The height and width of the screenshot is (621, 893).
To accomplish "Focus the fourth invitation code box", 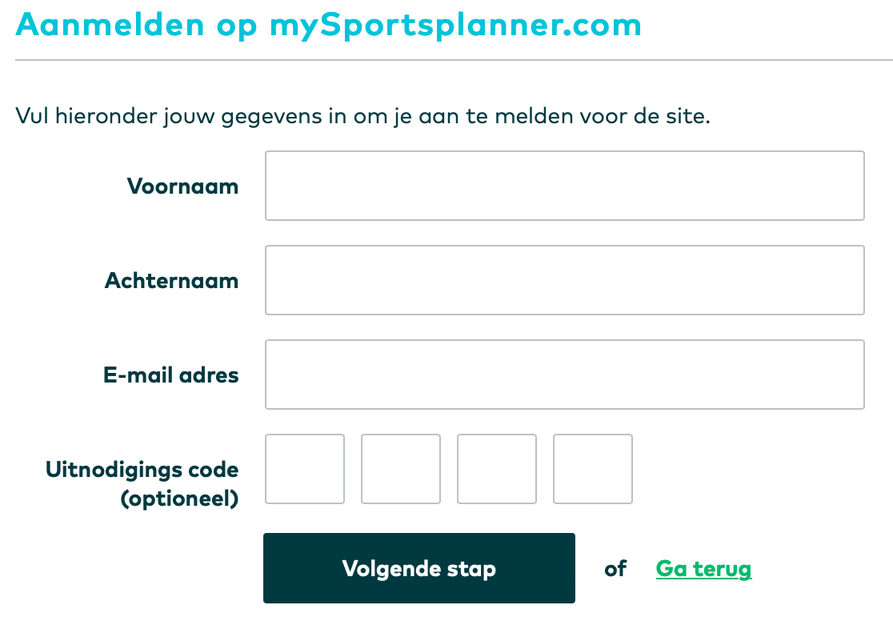I will click(593, 469).
